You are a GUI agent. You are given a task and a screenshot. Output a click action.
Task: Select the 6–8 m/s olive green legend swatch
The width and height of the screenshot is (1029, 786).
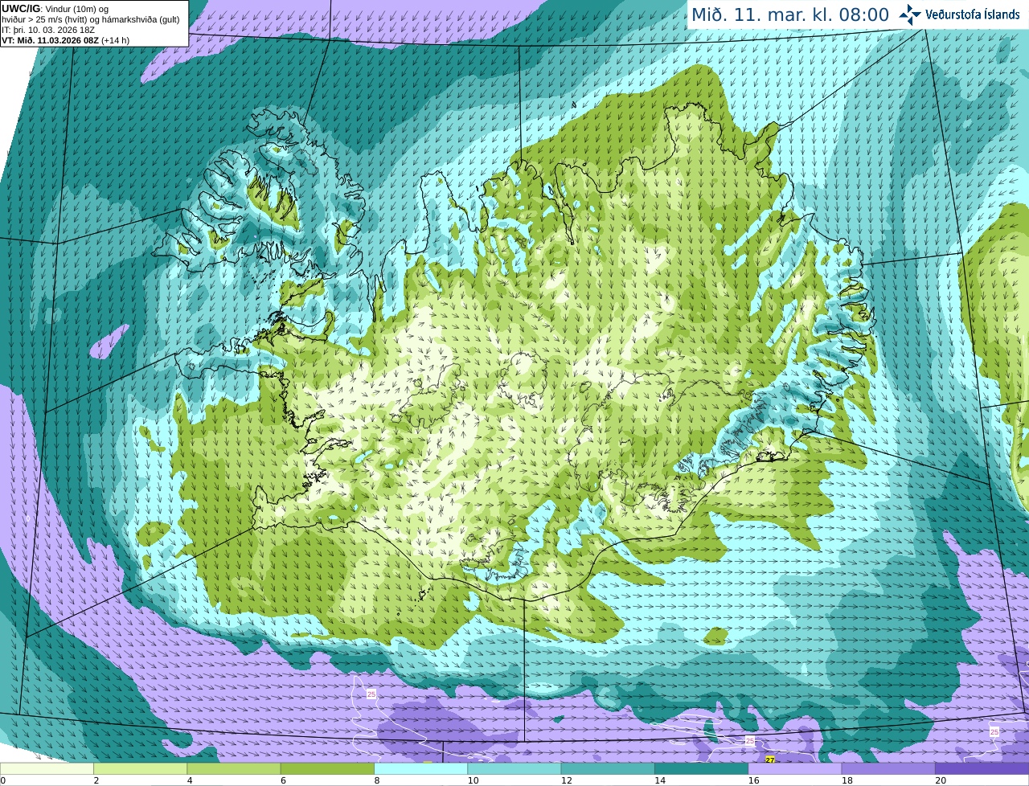point(327,768)
